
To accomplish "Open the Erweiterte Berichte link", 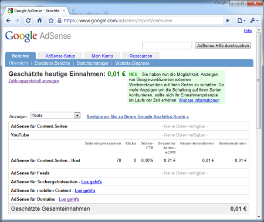I will pos(52,63).
